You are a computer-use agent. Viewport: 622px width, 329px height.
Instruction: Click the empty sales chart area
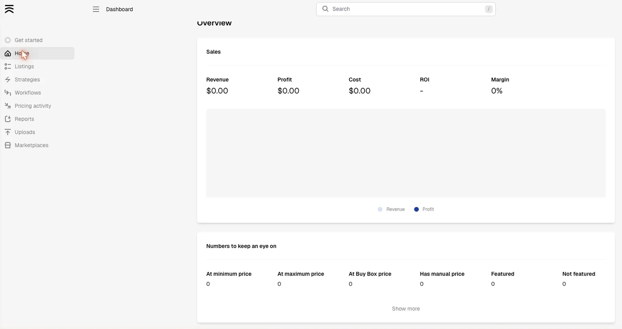click(x=406, y=153)
